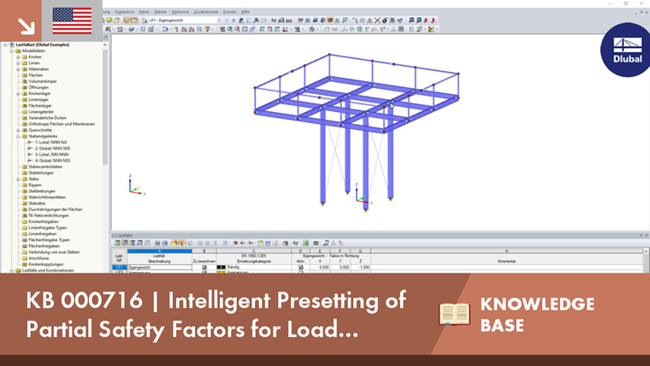Expand the Materialien tree node
This screenshot has height=366, width=650.
tap(18, 69)
